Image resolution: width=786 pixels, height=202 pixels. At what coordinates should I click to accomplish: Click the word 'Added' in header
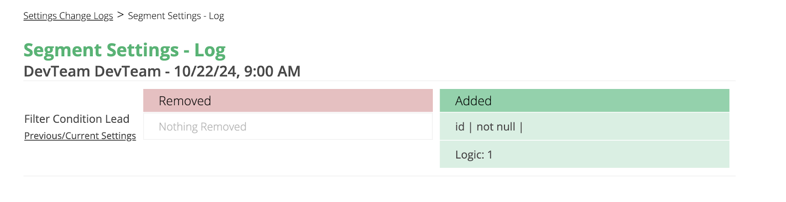[x=473, y=101]
